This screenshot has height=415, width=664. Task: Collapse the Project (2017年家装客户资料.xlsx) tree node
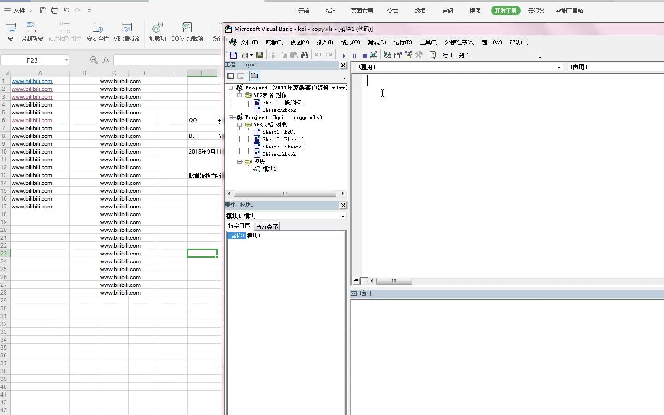tap(231, 88)
